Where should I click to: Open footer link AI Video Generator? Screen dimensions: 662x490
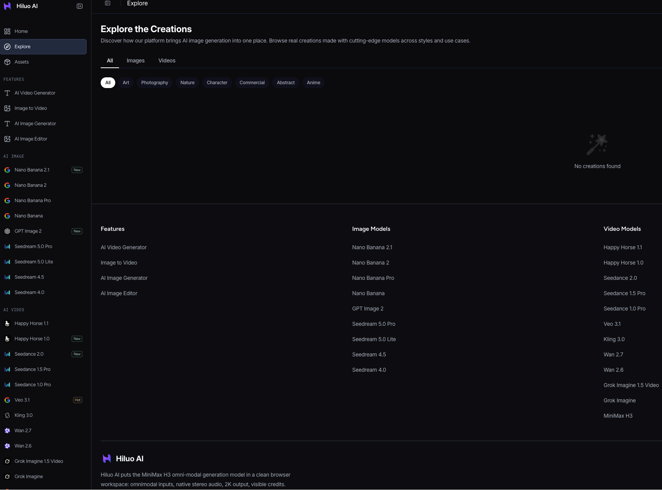click(x=124, y=247)
